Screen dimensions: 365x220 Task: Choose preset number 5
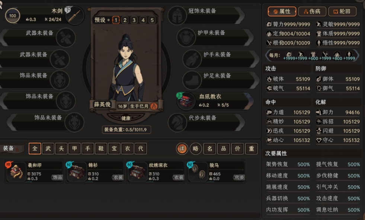(x=152, y=20)
